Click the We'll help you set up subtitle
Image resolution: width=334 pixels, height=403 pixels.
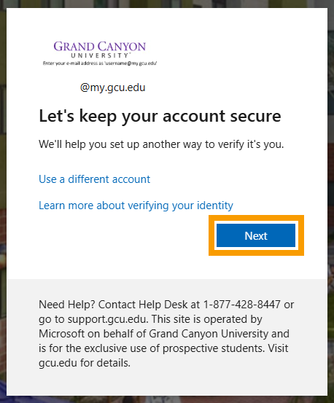point(161,144)
